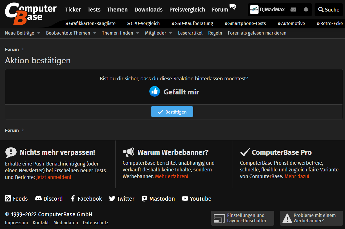Open the Themen menu
This screenshot has height=229, width=345.
tap(117, 10)
